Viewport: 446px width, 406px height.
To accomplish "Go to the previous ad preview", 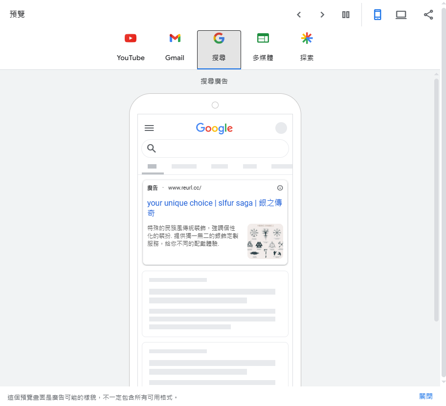I will [x=299, y=15].
